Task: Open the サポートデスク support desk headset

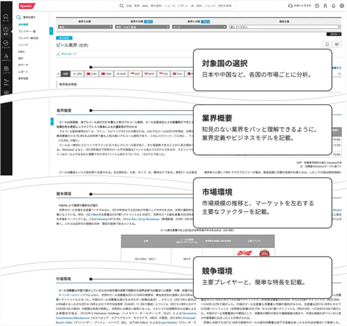Action: [299, 6]
